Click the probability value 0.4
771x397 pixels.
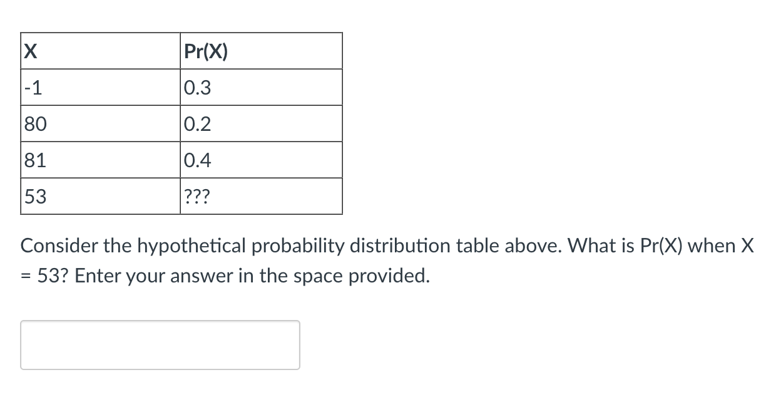261,159
